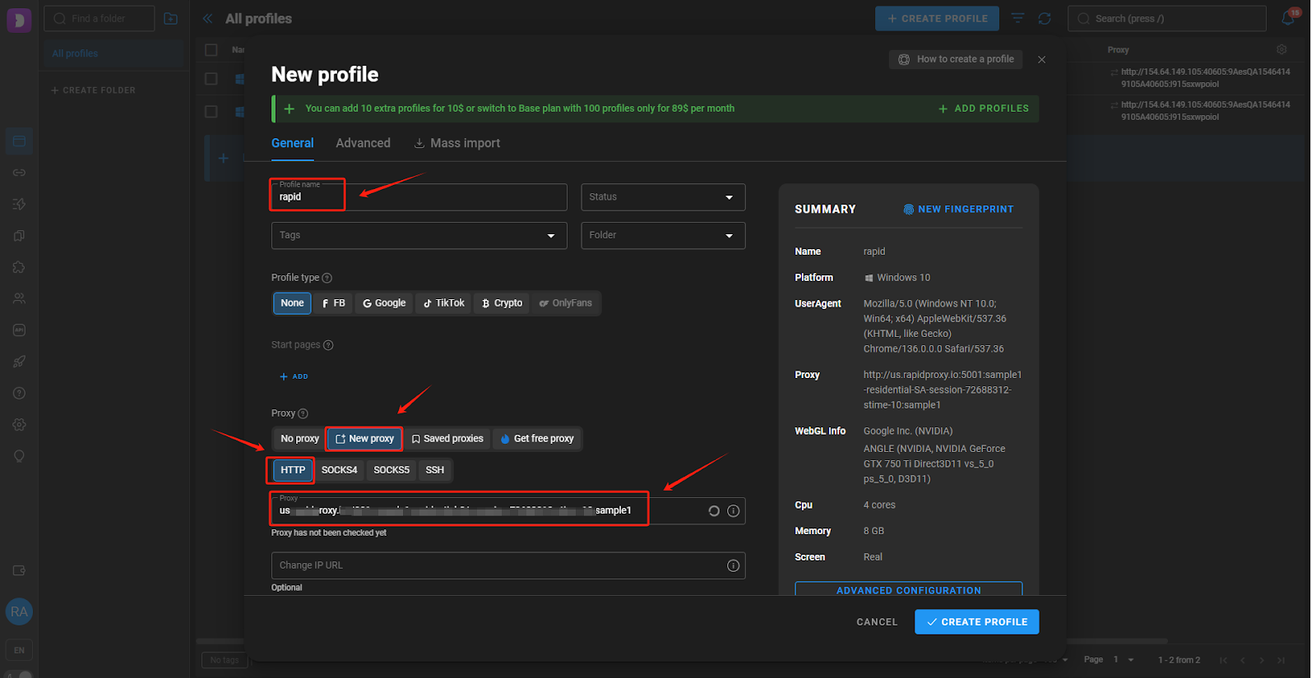Open the Status dropdown
The height and width of the screenshot is (678, 1316).
pyautogui.click(x=663, y=197)
